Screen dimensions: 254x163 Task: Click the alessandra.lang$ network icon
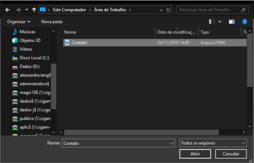(x=15, y=75)
